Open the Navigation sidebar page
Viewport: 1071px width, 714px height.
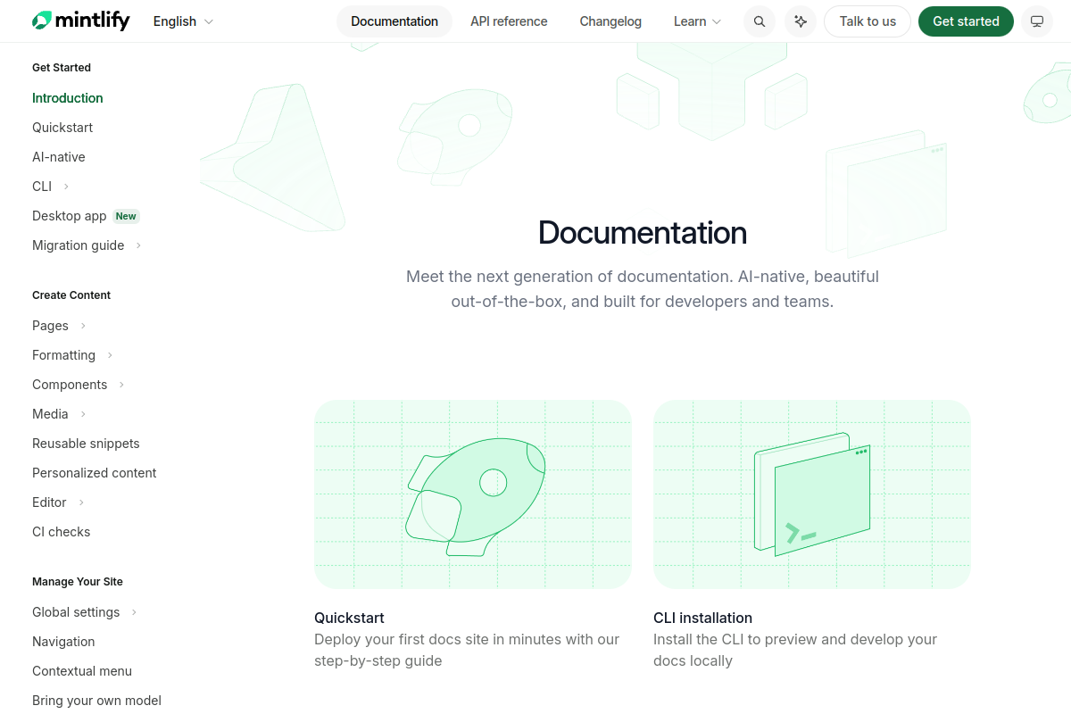[63, 642]
